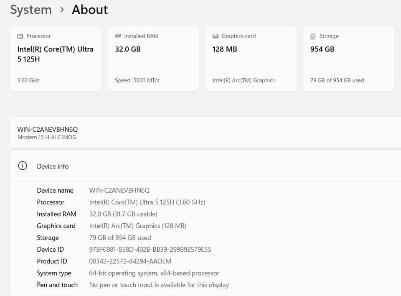Click the 'Pen and touch' row label

point(57,285)
